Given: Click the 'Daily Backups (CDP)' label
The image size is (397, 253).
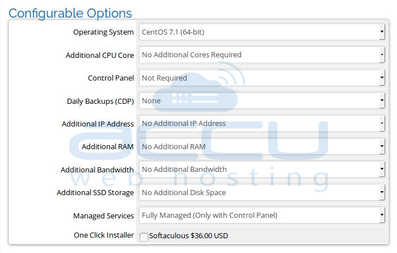Looking at the screenshot, I should click(x=100, y=102).
